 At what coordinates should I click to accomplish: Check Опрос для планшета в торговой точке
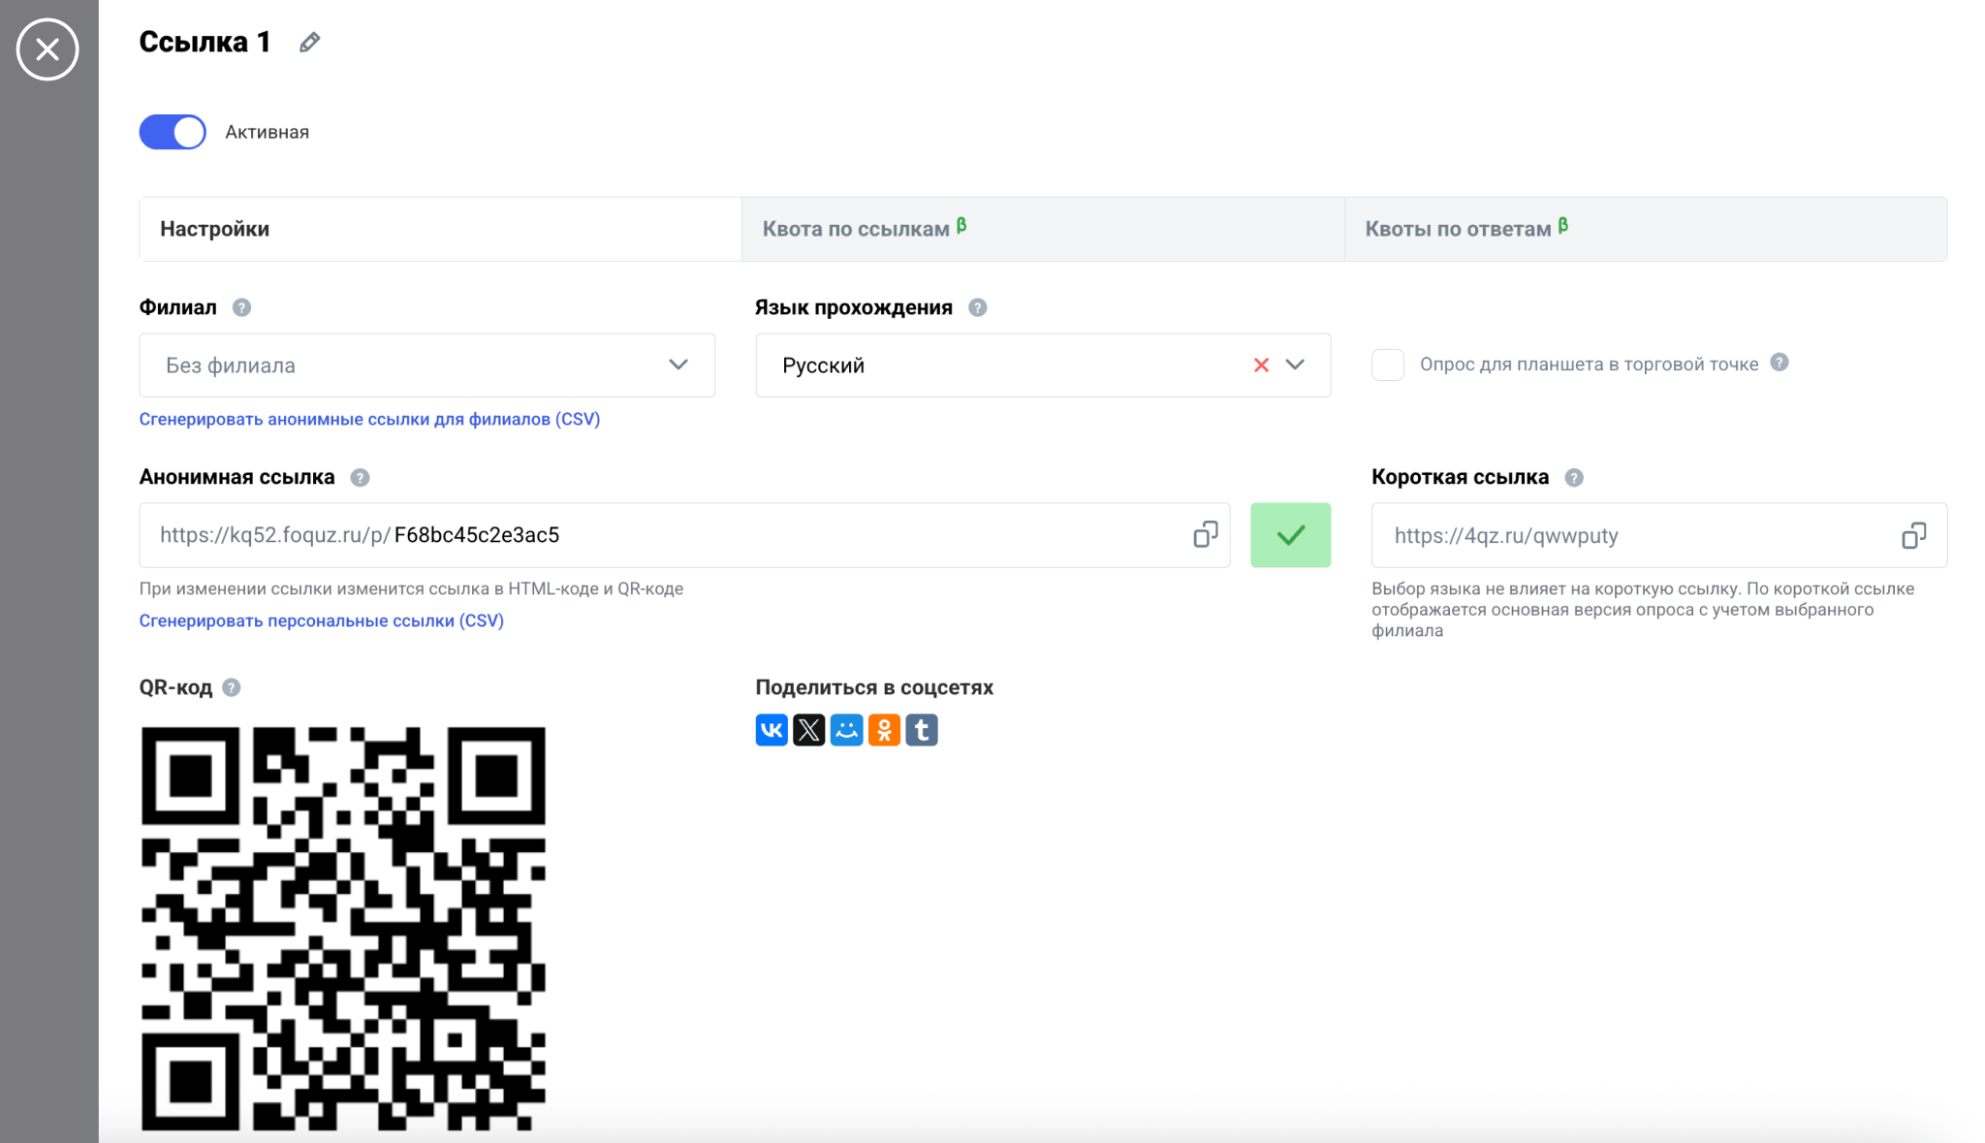[x=1387, y=365]
